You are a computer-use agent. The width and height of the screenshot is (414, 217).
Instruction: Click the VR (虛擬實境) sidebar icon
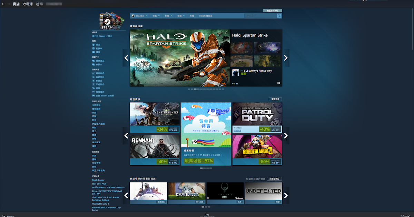tap(93, 92)
